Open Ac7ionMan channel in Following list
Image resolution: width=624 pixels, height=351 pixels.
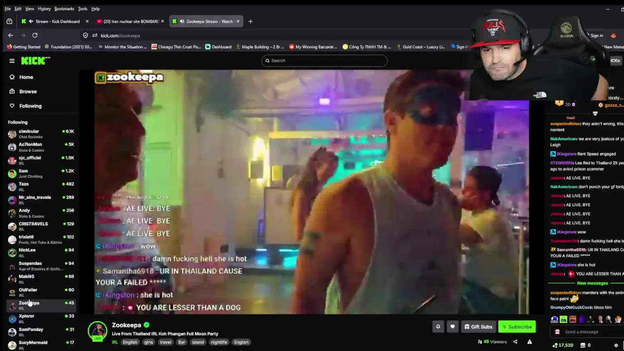coord(41,147)
